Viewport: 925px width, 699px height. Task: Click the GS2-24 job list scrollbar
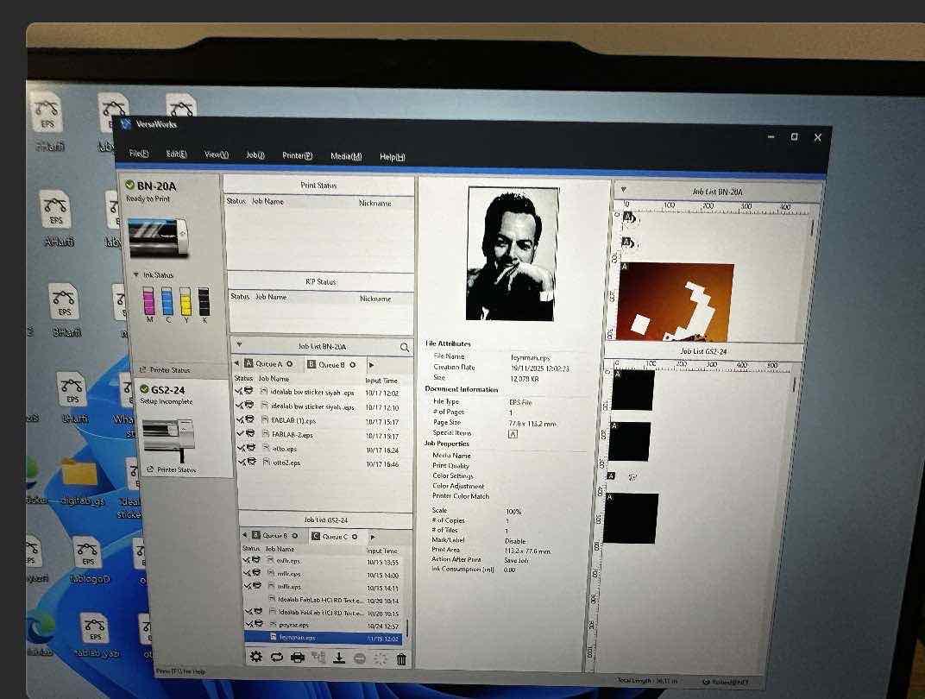coord(406,627)
